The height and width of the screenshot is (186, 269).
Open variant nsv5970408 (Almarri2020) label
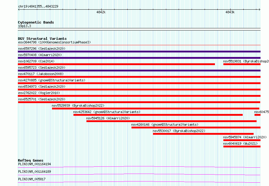[40, 55]
